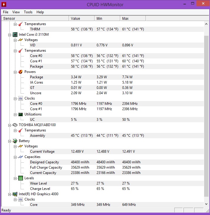
Task: Click the Sensor column header
Action: (x=35, y=18)
